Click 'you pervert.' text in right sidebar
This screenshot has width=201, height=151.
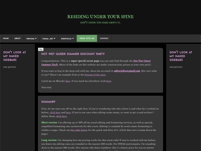[x=176, y=67]
